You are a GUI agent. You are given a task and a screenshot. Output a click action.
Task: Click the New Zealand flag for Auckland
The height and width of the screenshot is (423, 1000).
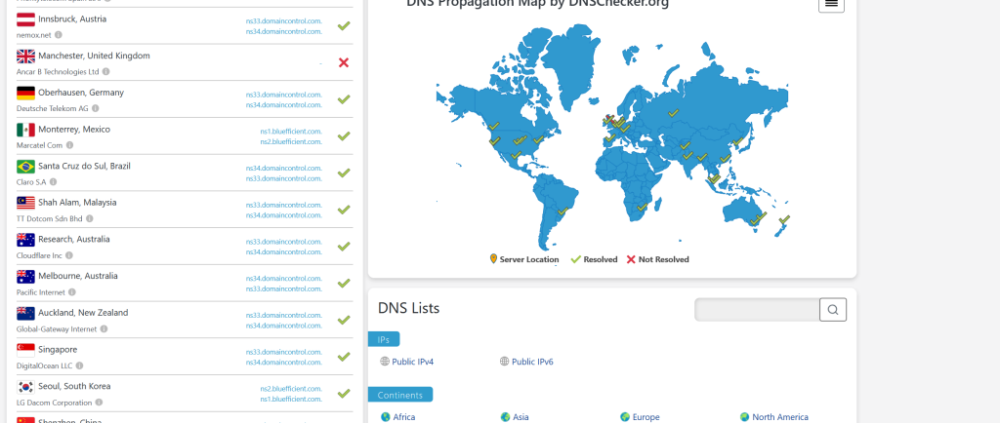coord(25,314)
